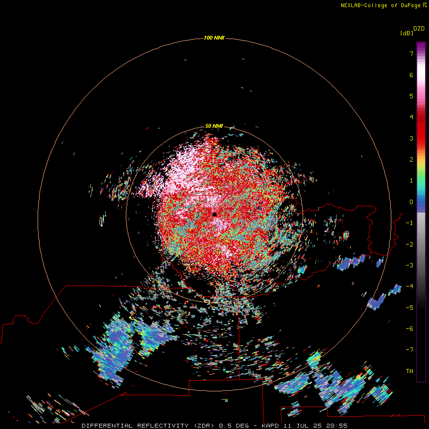Click the TH label on the scale
Screen dimensions: 429x429
[409, 371]
